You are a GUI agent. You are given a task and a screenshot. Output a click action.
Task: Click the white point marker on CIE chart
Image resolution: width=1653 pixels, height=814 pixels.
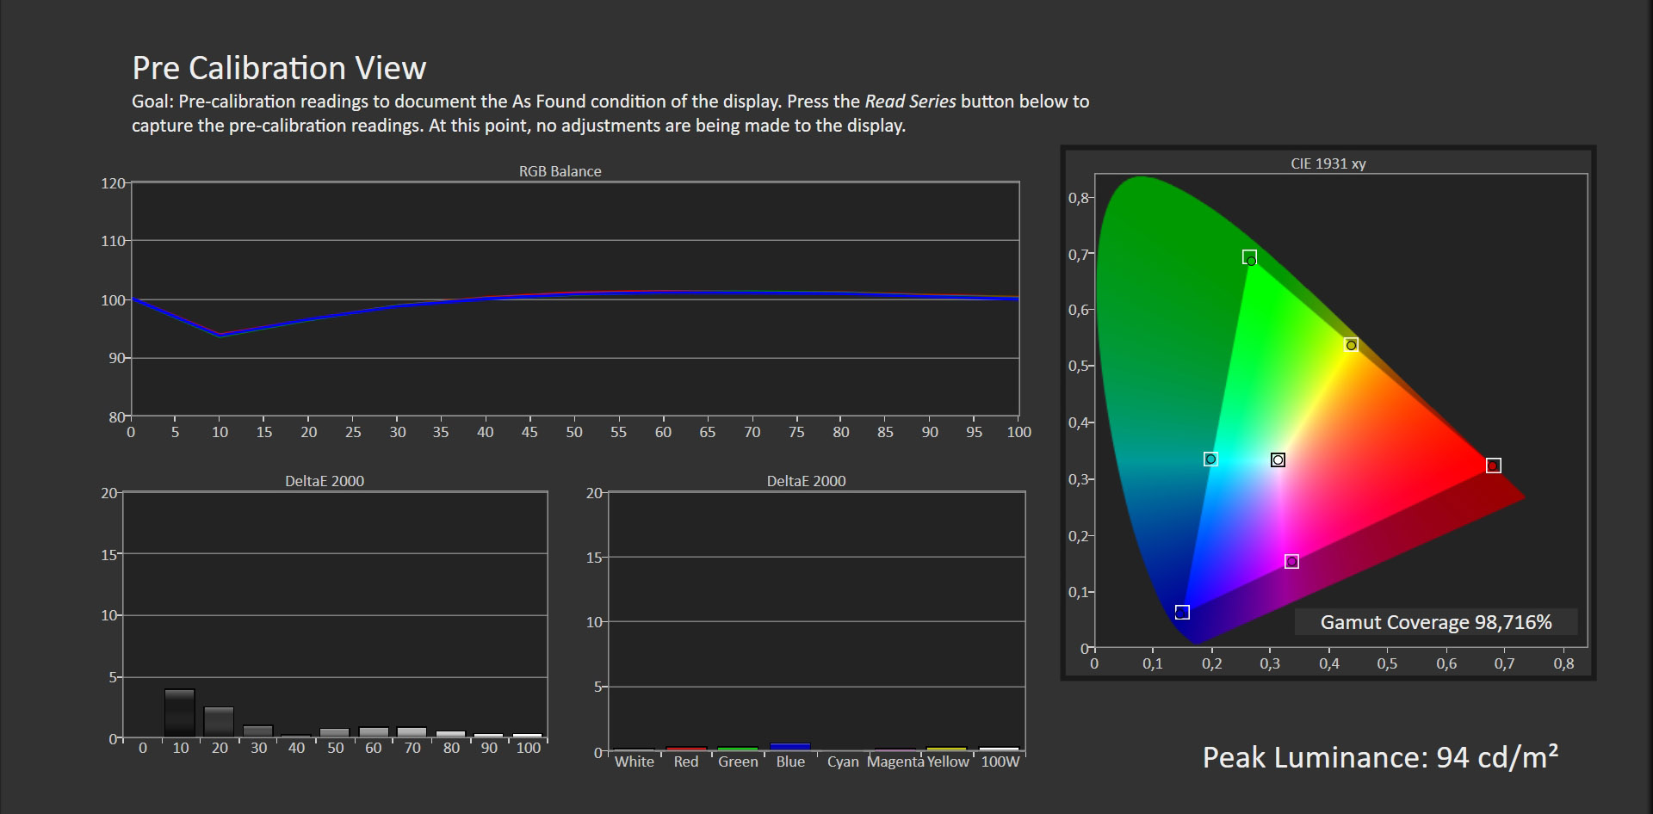point(1278,460)
